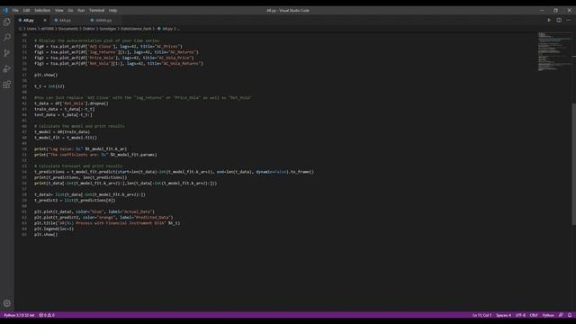
Task: Run Python file with the play icon
Action: coord(549,20)
